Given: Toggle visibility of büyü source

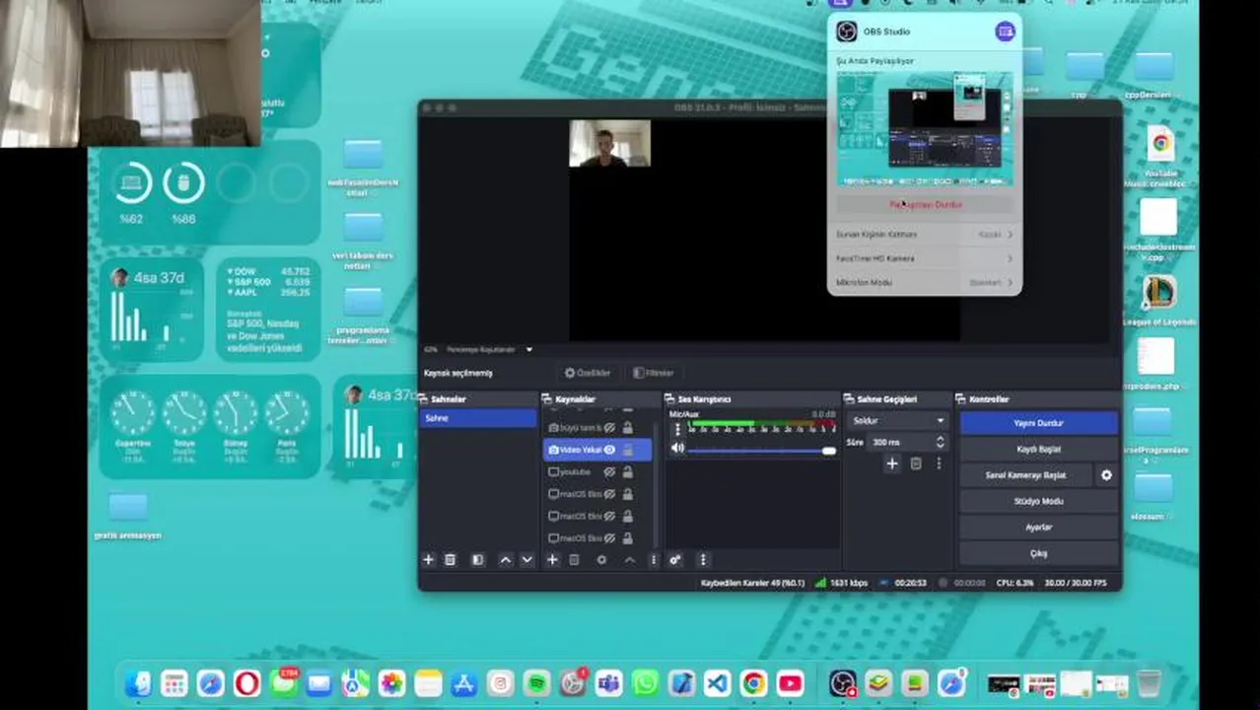Looking at the screenshot, I should 609,428.
